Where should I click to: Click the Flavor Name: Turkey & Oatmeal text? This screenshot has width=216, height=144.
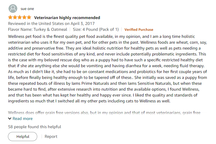(x=38, y=30)
